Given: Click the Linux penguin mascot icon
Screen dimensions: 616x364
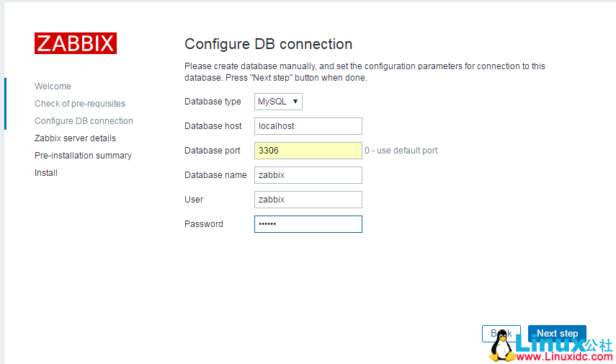Looking at the screenshot, I should [502, 347].
